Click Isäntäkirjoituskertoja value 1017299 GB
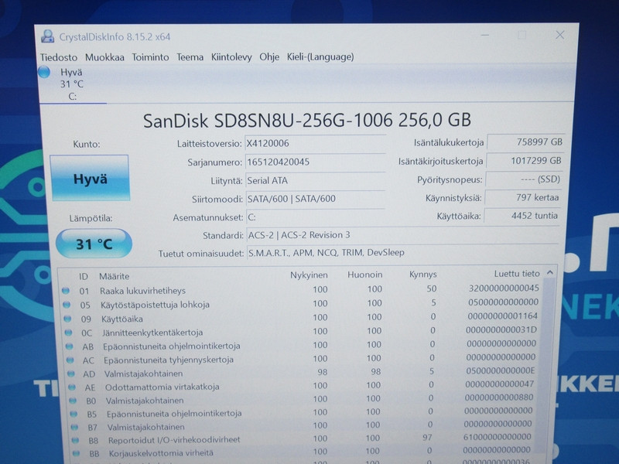 click(x=525, y=161)
